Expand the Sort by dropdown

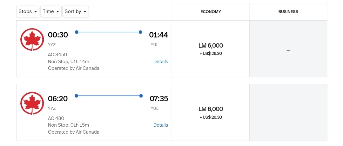pos(75,11)
